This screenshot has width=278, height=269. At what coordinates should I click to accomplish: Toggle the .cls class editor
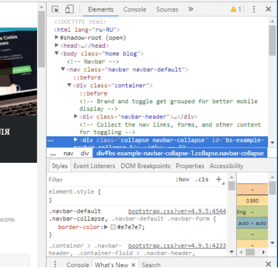click(x=201, y=179)
